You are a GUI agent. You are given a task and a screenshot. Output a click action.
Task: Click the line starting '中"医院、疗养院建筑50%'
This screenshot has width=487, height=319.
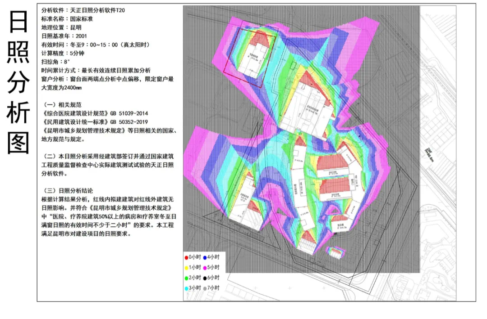tap(109, 216)
